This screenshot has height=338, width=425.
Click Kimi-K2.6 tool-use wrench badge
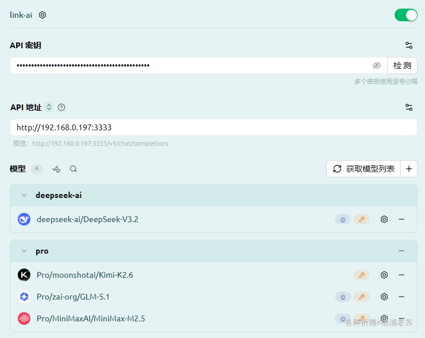pos(361,275)
